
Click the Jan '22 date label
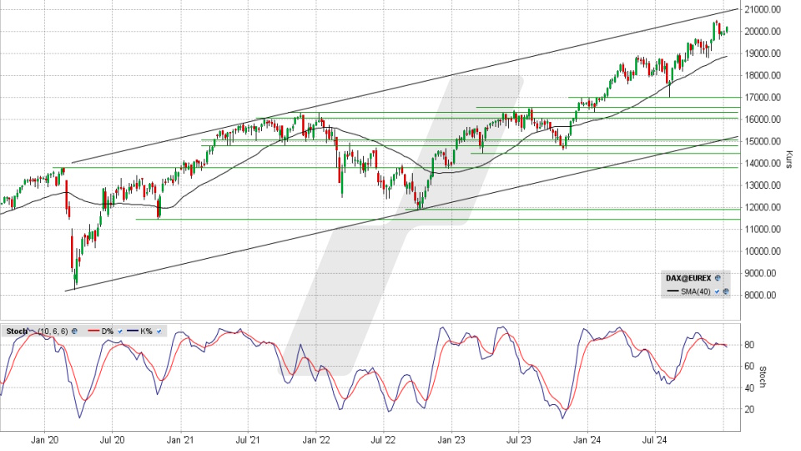tap(316, 440)
